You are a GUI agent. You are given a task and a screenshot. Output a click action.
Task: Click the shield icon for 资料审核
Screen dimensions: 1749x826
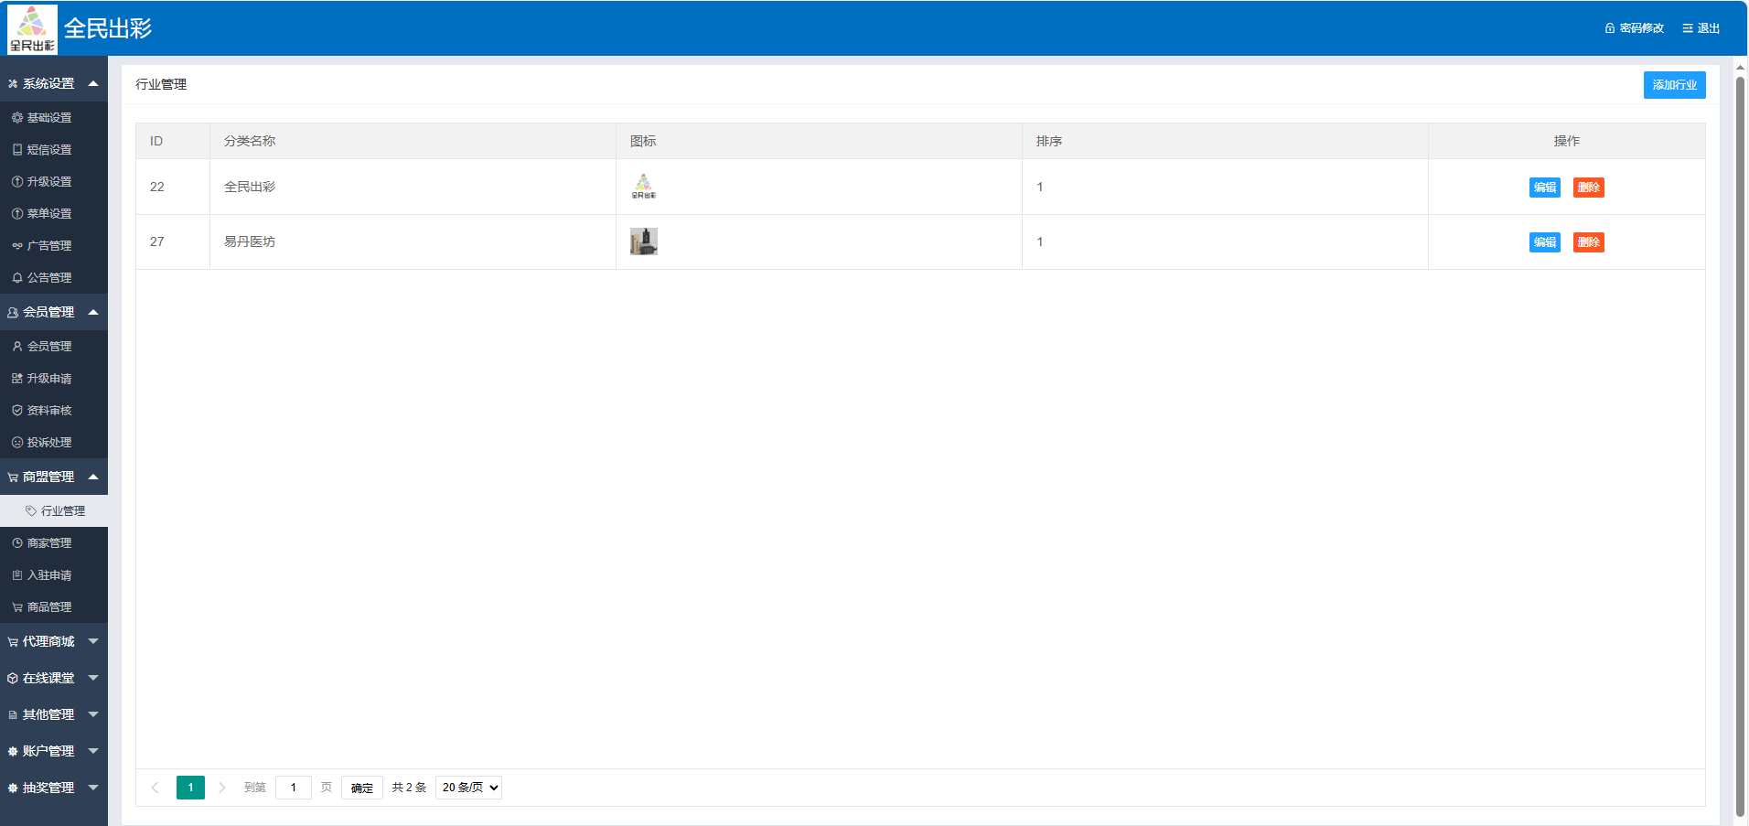pos(17,411)
